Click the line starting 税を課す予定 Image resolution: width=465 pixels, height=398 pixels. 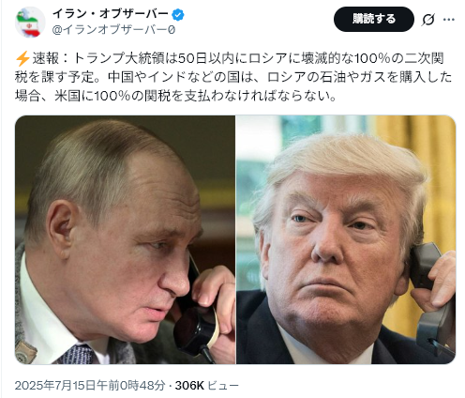coord(233,77)
